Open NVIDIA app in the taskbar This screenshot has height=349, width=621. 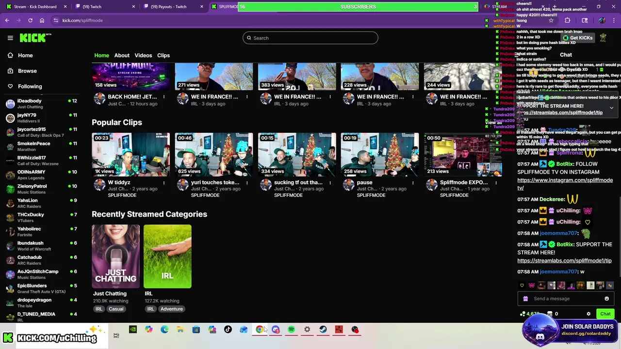tap(132, 330)
